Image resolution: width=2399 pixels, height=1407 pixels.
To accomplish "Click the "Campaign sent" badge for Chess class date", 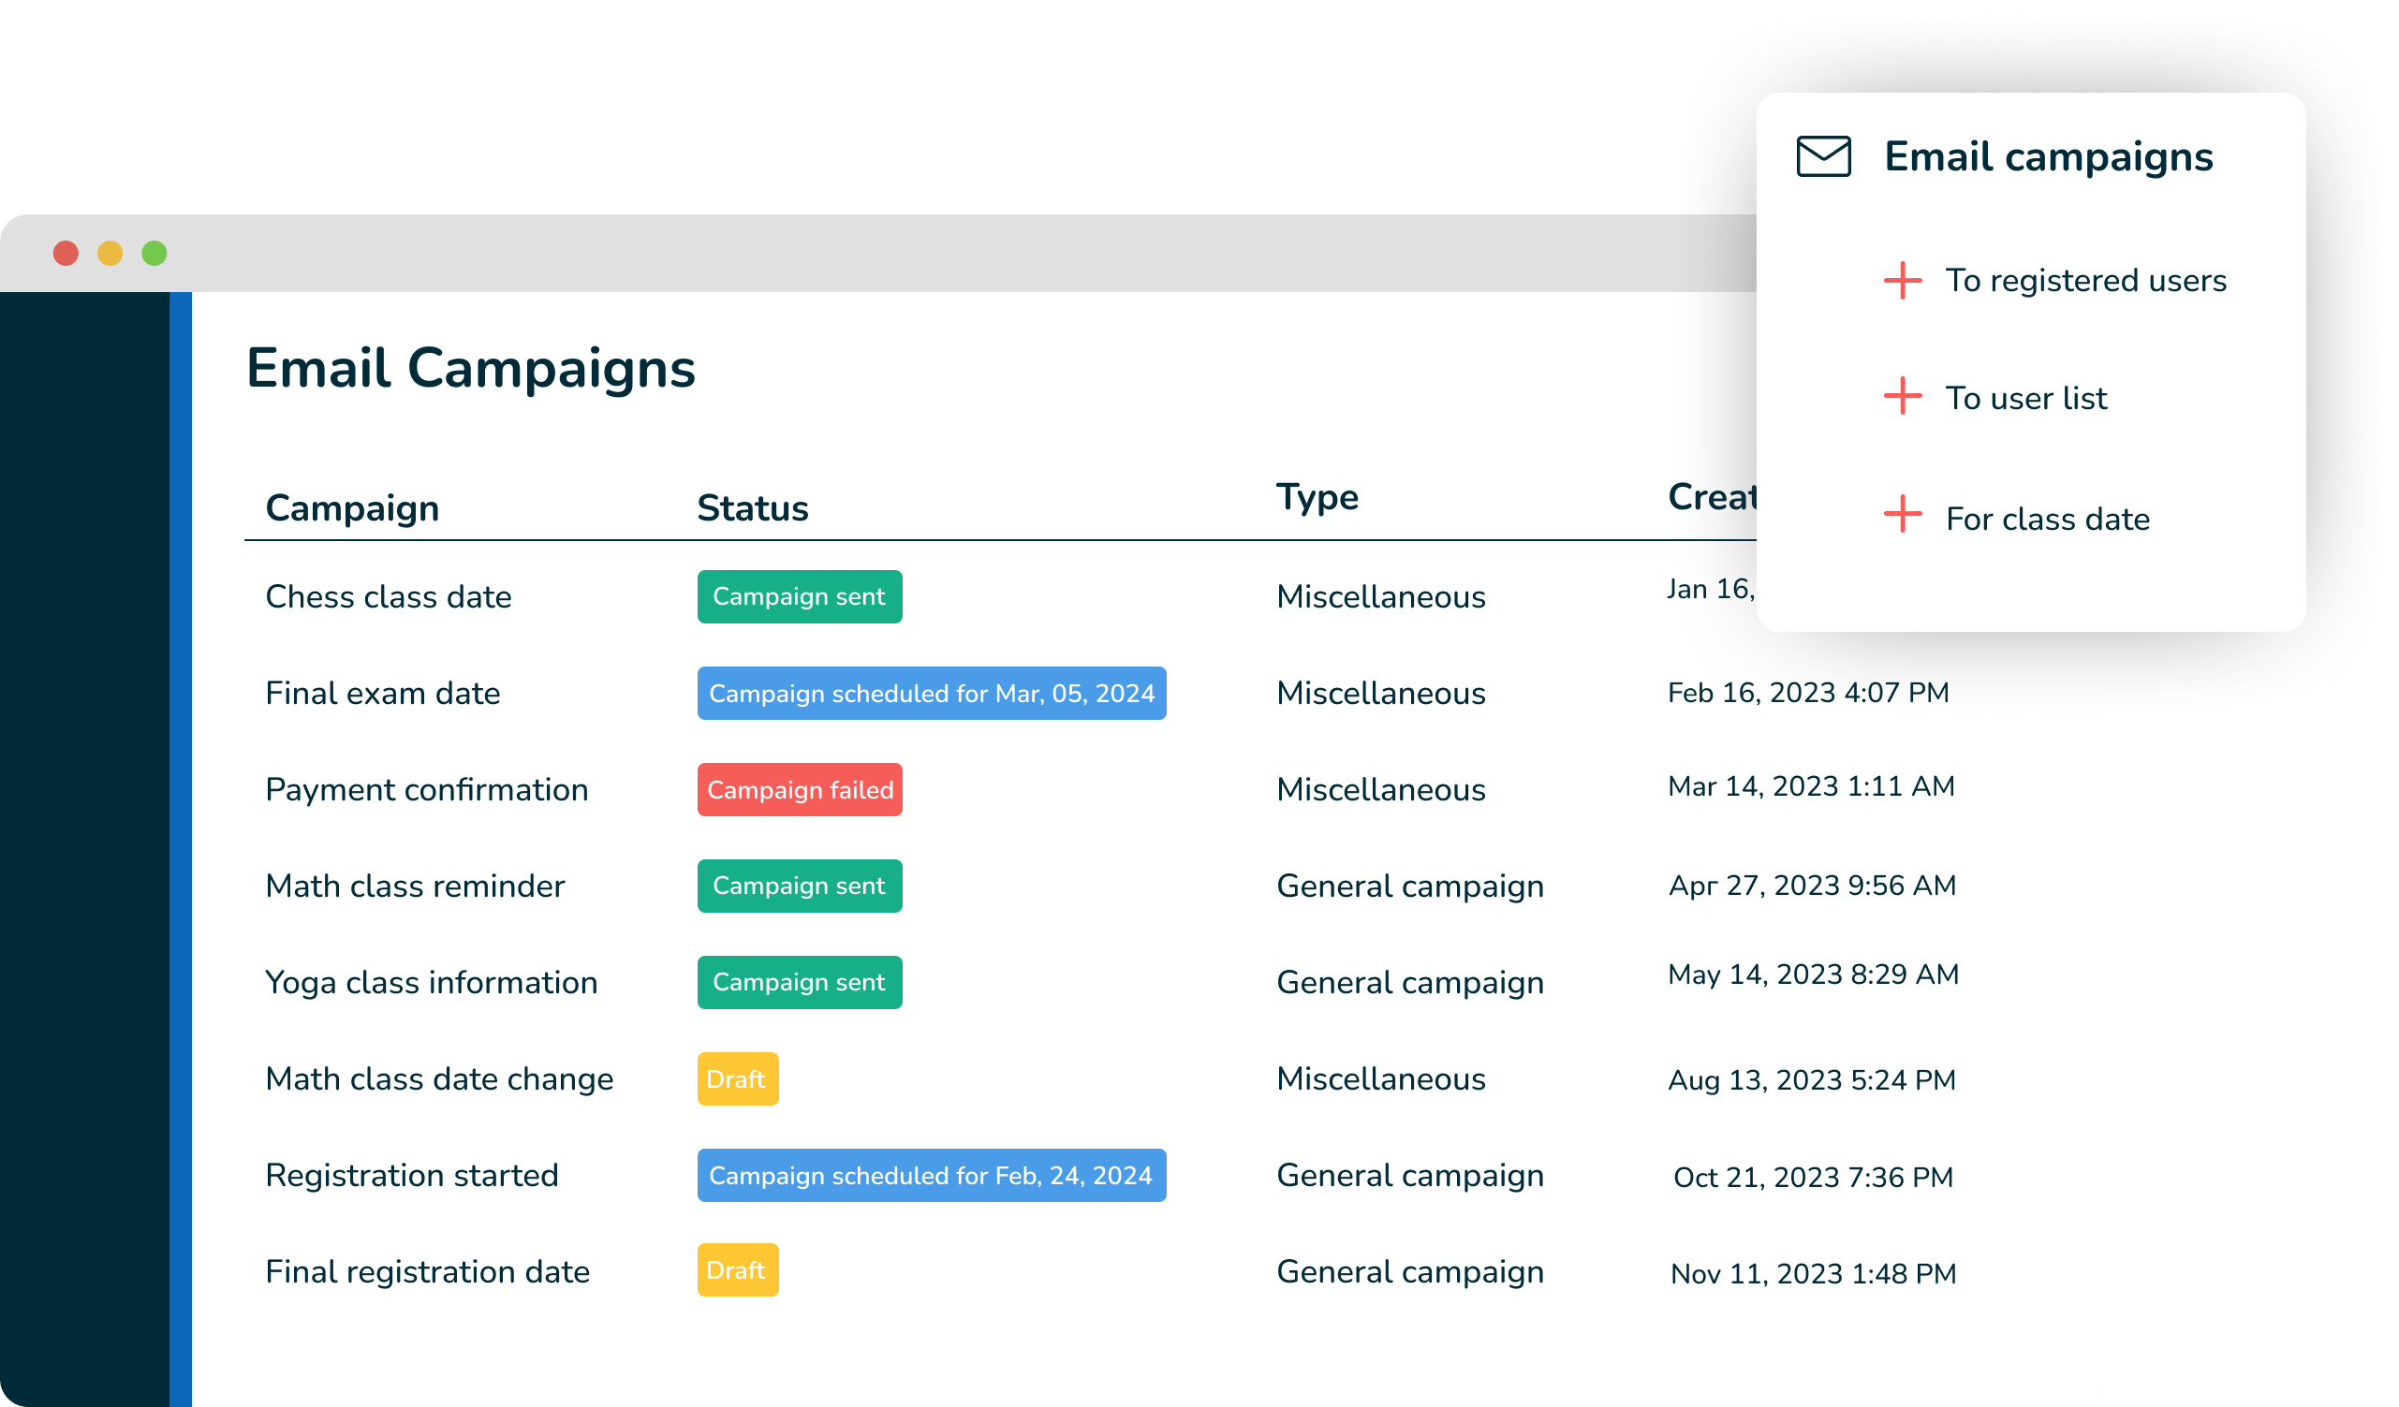I will point(800,597).
